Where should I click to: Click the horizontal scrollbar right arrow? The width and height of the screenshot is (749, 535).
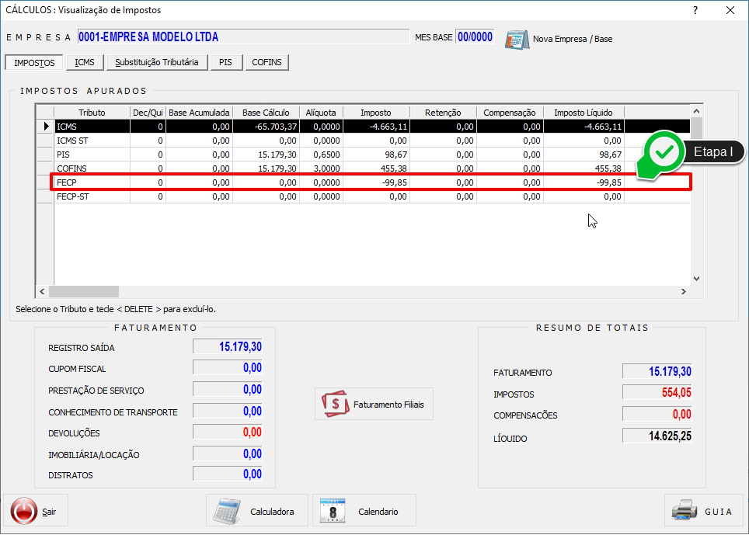[684, 292]
